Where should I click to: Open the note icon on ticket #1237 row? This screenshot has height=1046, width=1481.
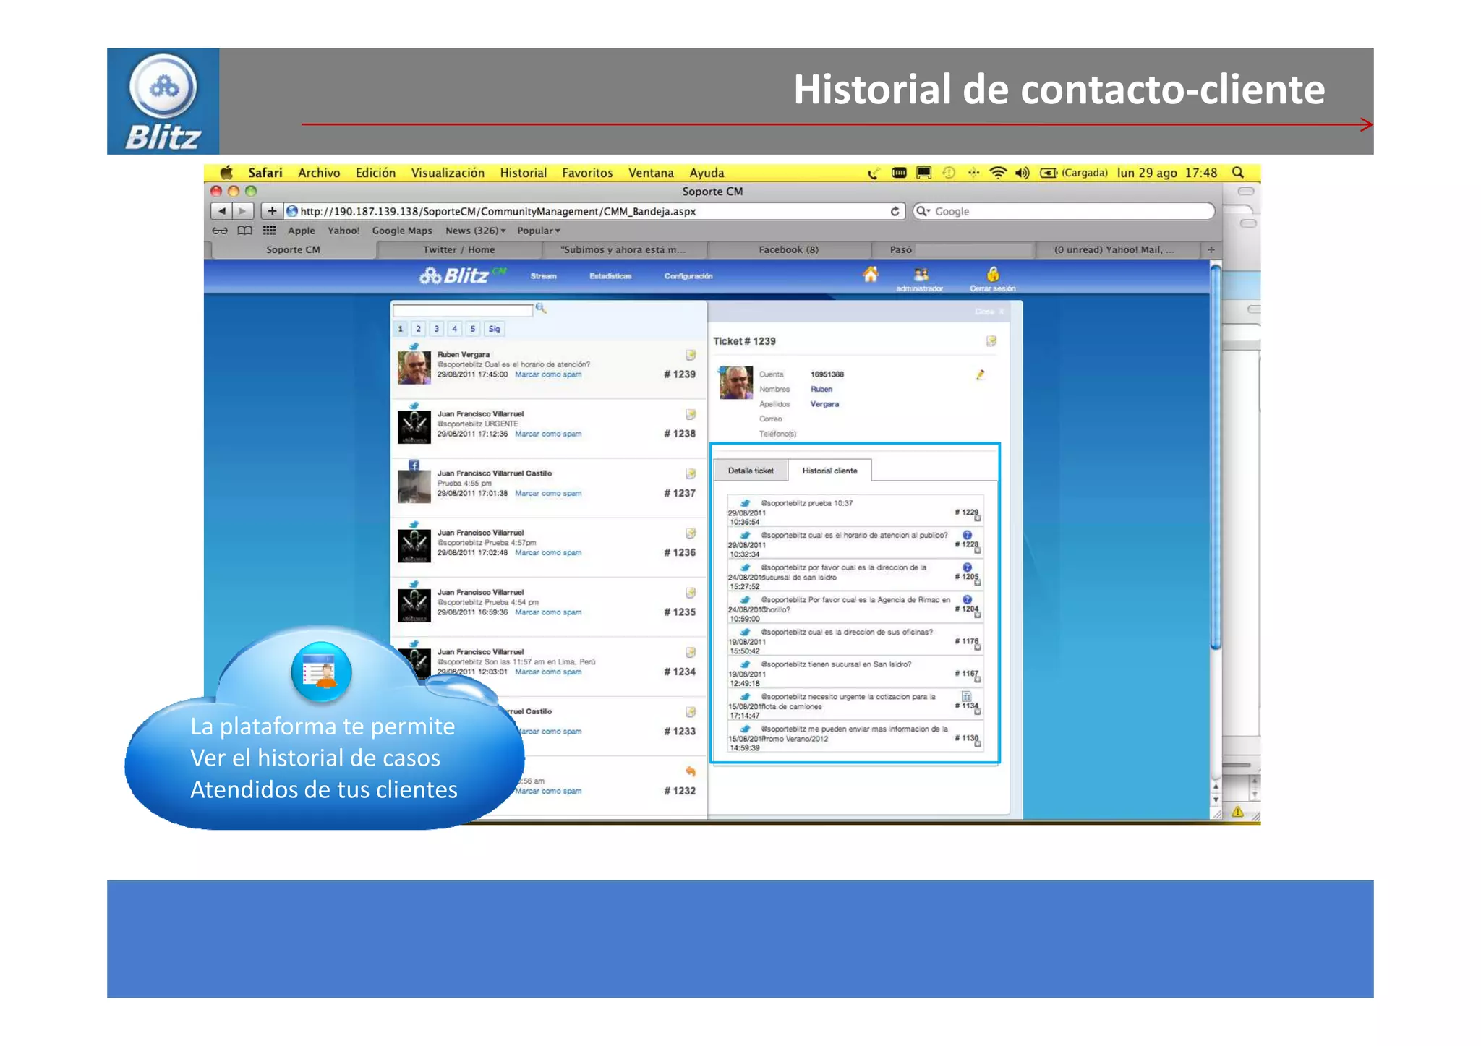691,473
